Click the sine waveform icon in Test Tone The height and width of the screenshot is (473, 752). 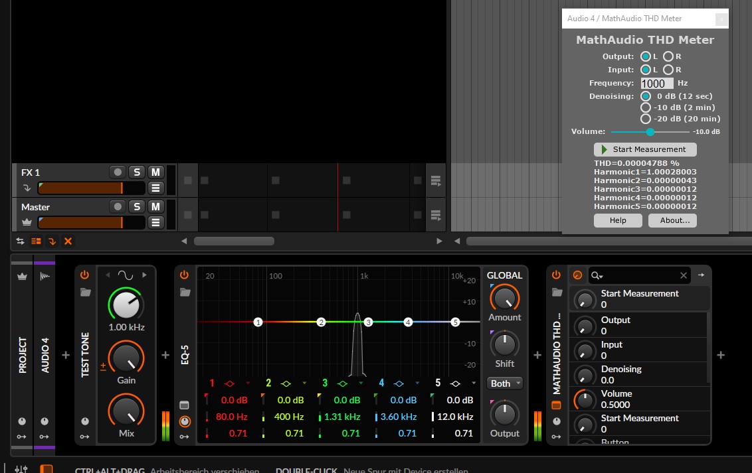pyautogui.click(x=126, y=275)
